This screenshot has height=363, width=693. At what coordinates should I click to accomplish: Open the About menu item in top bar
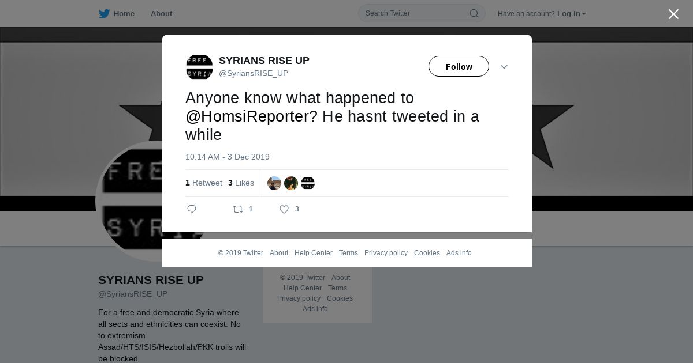(161, 13)
